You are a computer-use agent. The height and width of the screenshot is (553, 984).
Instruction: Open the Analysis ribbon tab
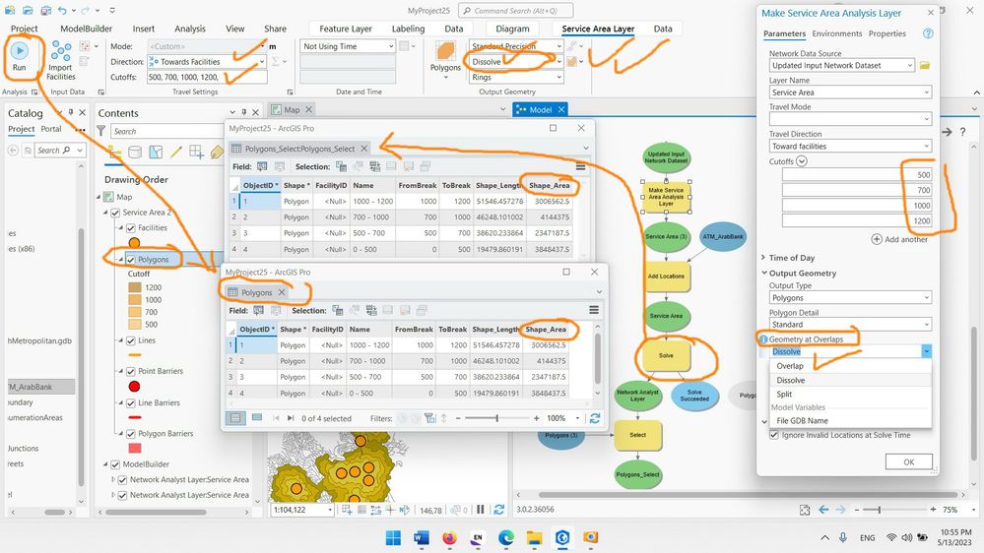pyautogui.click(x=189, y=29)
